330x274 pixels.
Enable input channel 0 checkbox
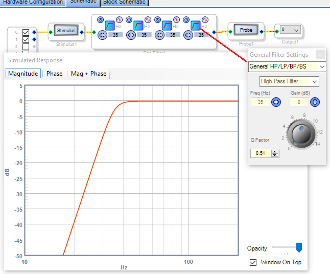point(26,32)
